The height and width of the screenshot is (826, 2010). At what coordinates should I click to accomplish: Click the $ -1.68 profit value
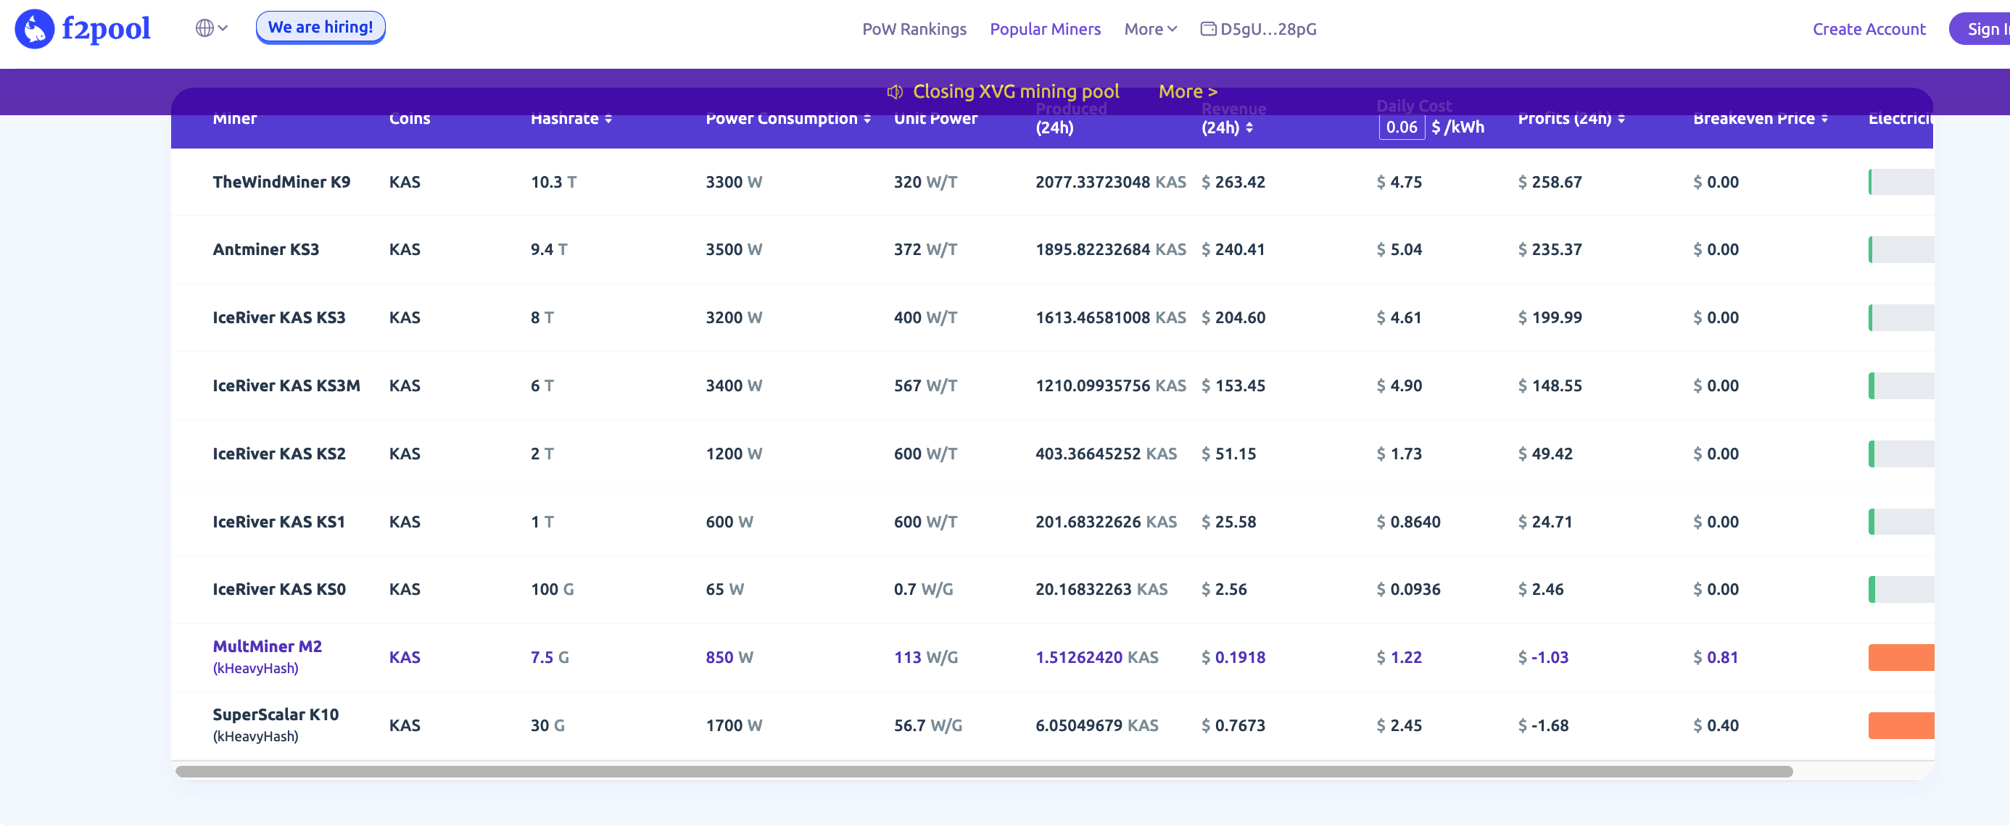[1542, 725]
